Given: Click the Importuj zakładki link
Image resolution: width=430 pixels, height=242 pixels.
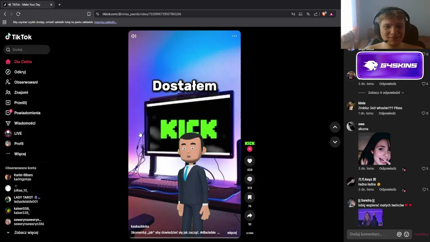Looking at the screenshot, I should click(x=105, y=22).
